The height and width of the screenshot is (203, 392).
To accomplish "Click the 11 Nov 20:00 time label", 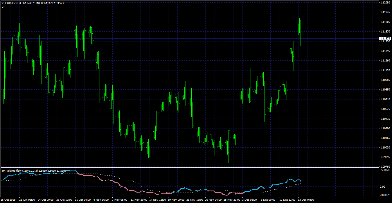I will pos(139,200).
